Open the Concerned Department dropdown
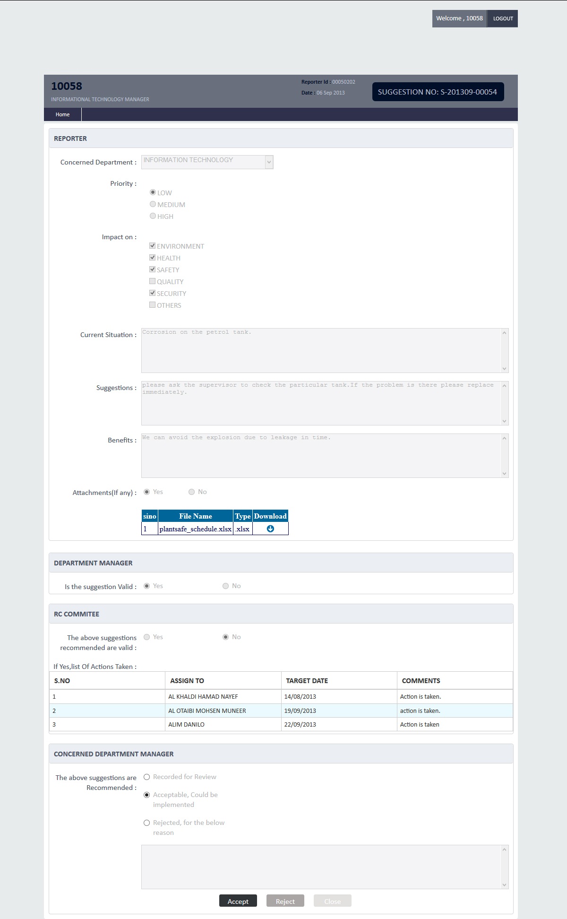The width and height of the screenshot is (567, 919). (x=207, y=162)
